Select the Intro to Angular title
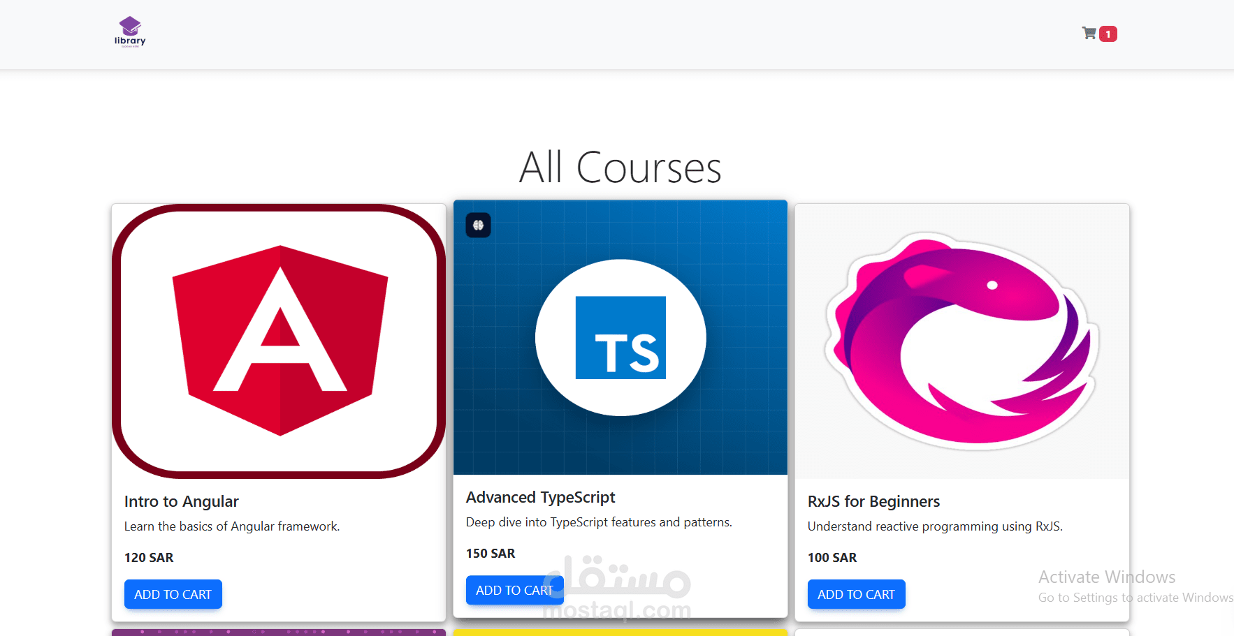This screenshot has width=1234, height=636. (x=182, y=501)
